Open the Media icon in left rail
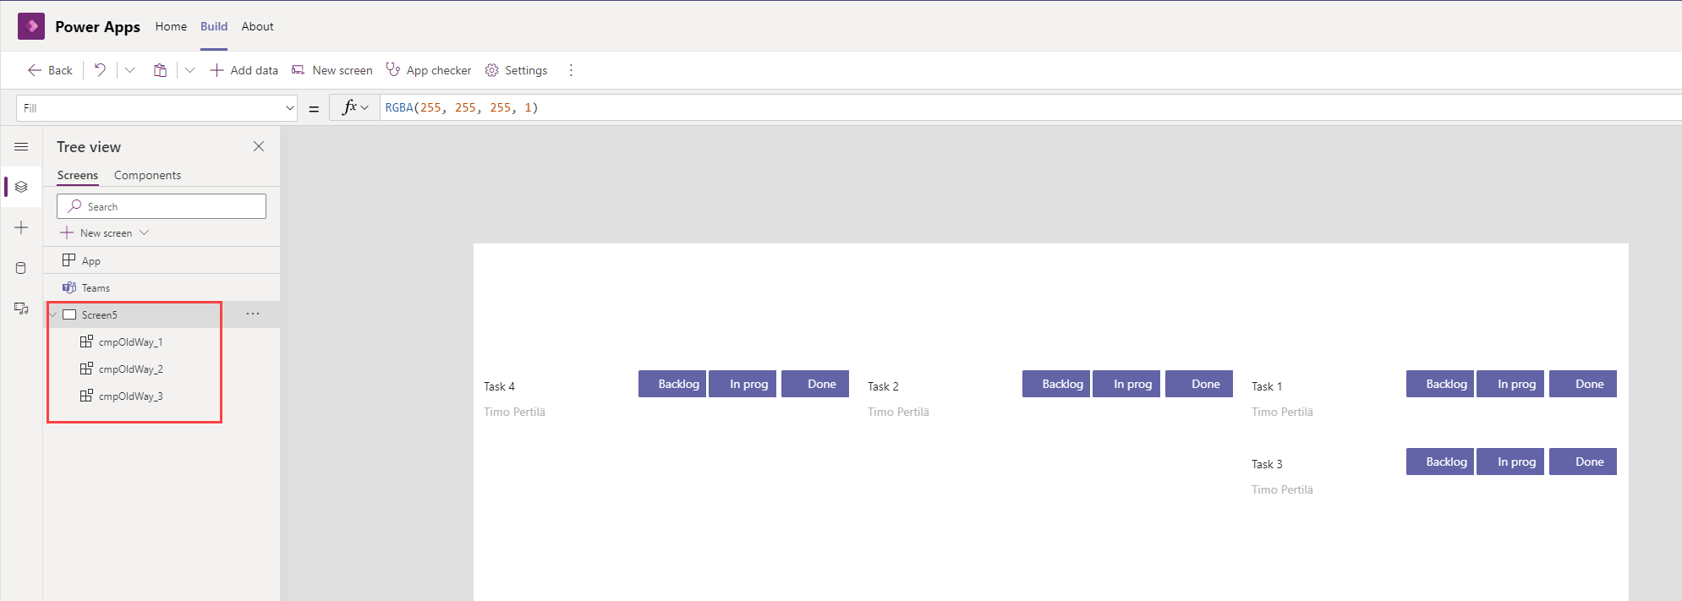This screenshot has height=601, width=1682. click(21, 309)
